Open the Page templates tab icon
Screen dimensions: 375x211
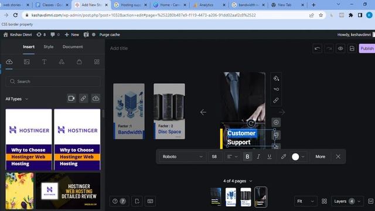(97, 62)
